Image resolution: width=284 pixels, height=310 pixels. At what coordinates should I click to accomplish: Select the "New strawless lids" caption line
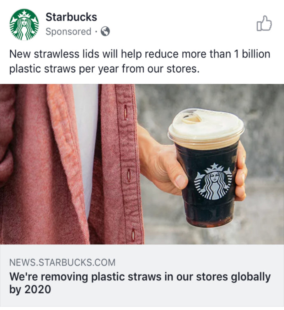[x=140, y=54]
